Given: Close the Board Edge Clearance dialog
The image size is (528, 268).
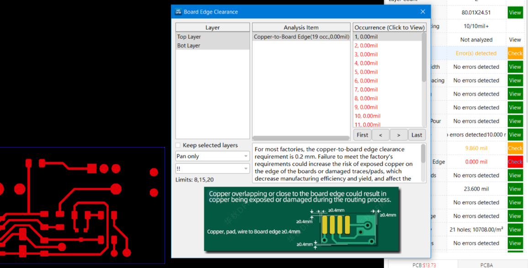Looking at the screenshot, I should (422, 12).
